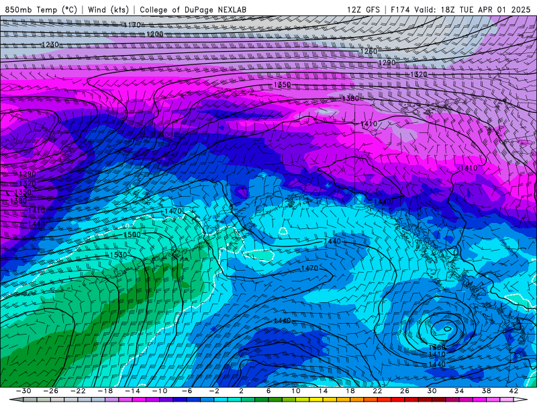Screen dimensions: 537x403
Task: Select the "College of DuPage NEXLAB" credit text
Action: point(193,9)
